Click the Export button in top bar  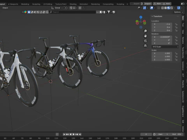[x=135, y=4]
